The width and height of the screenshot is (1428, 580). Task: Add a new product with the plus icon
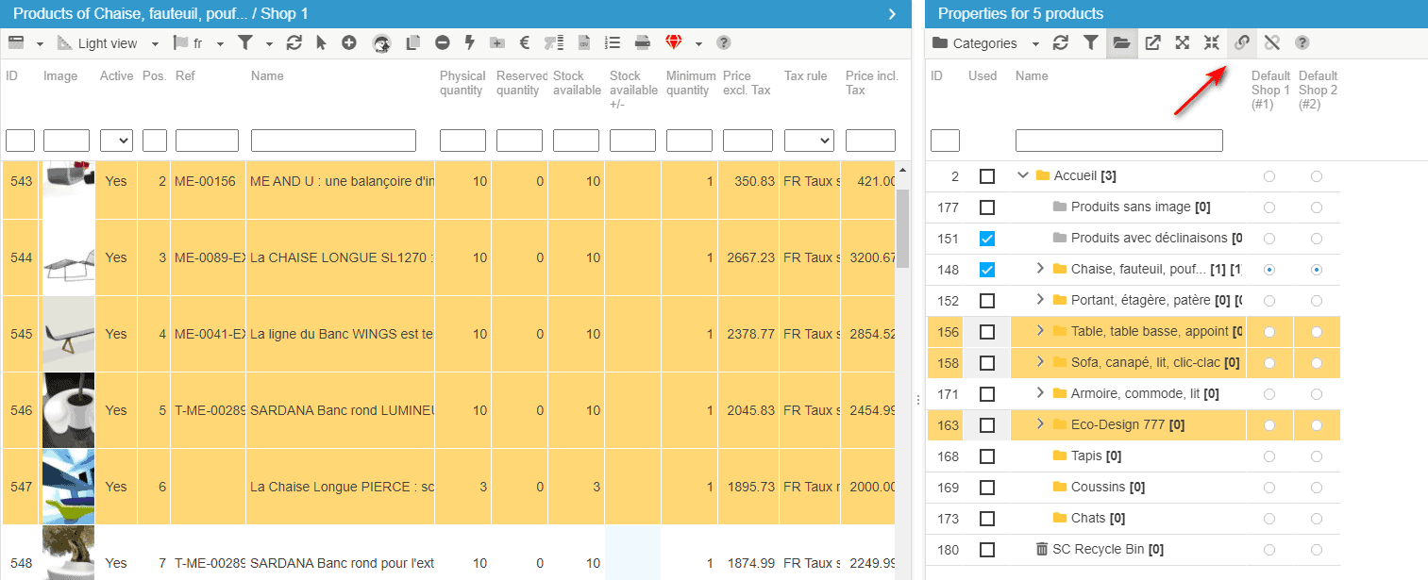click(349, 42)
